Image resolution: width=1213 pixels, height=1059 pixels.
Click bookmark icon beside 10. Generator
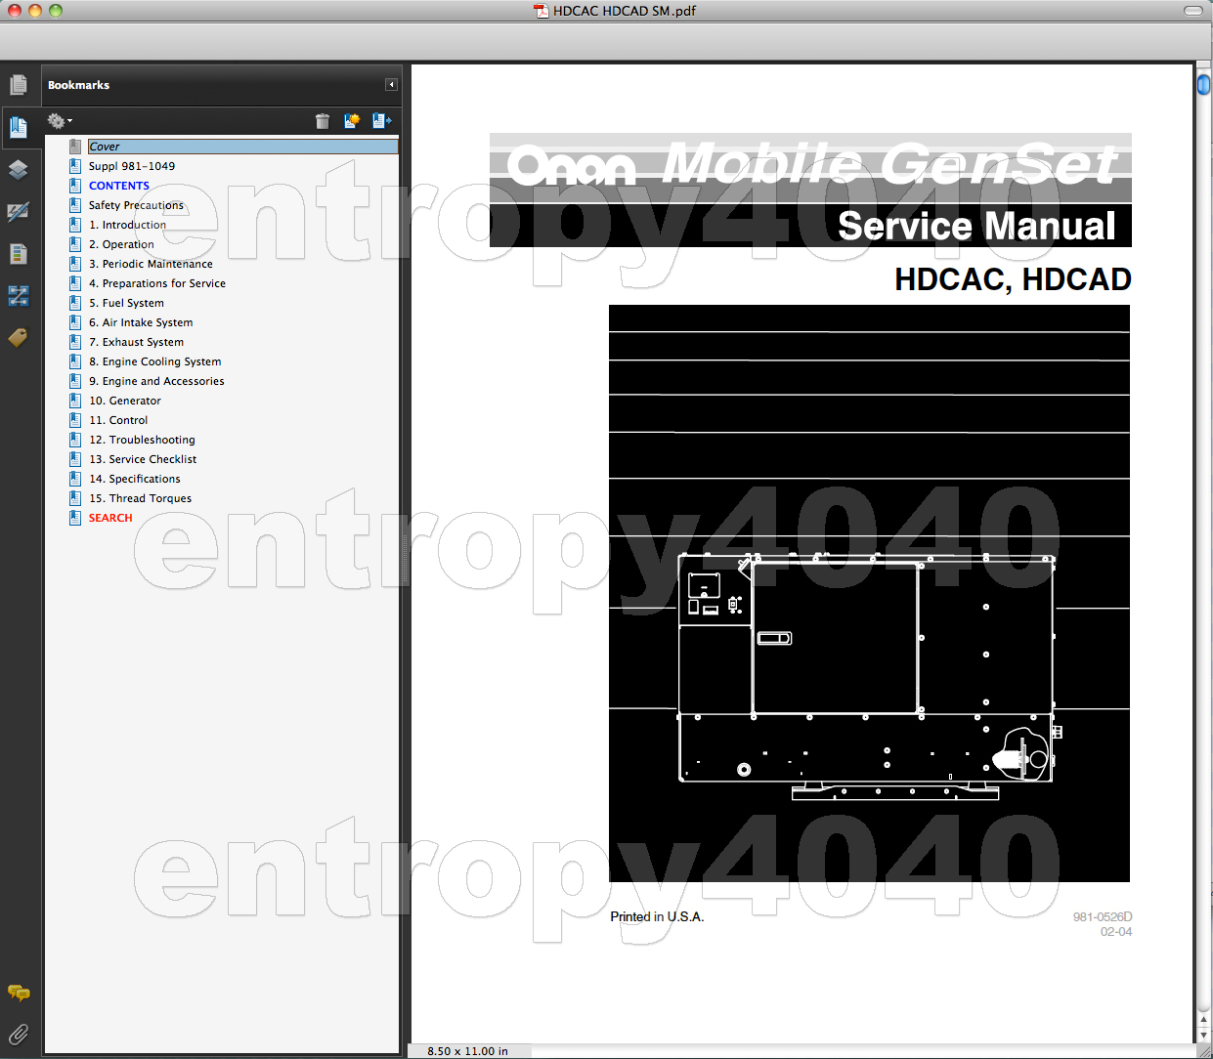pos(75,401)
